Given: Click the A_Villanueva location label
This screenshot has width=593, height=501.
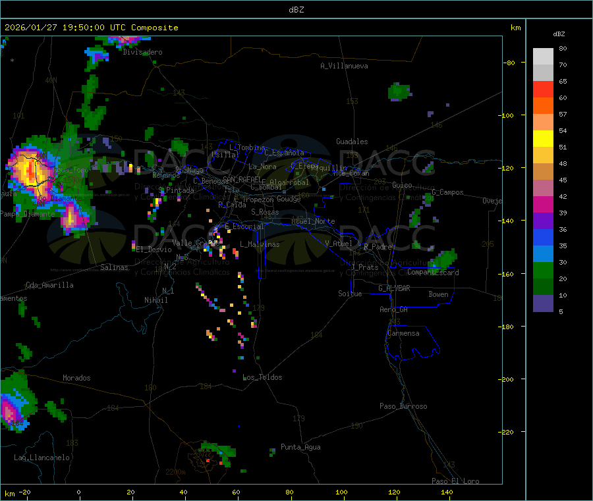Looking at the screenshot, I should [344, 66].
